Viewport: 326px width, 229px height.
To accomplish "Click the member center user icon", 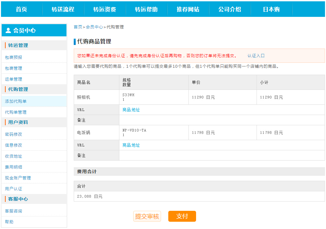I will point(8,30).
